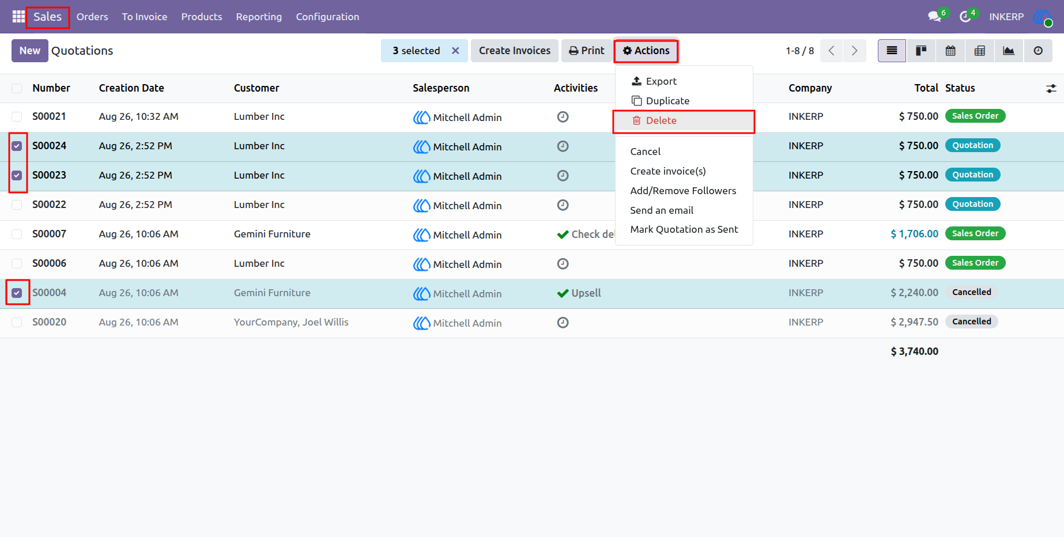1064x537 pixels.
Task: Open the apps grid home menu
Action: tap(18, 17)
